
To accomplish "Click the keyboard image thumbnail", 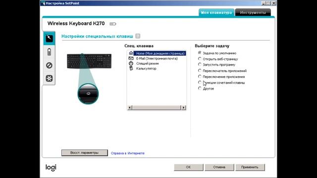I will [89, 61].
